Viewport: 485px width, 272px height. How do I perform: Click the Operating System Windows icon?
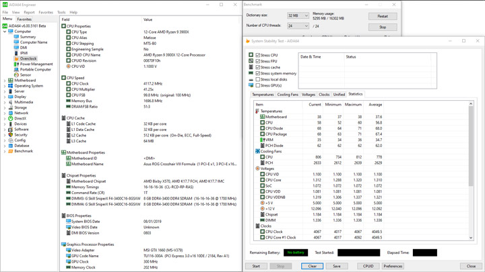coord(11,86)
